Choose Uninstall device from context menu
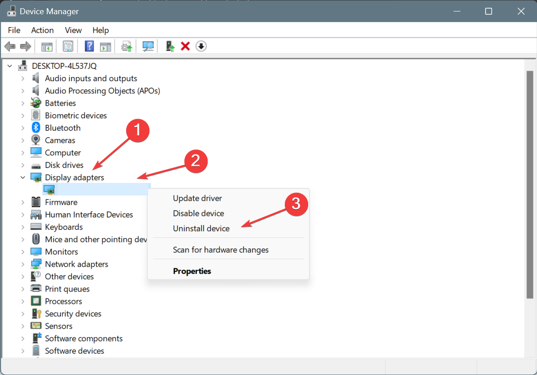This screenshot has width=537, height=375. point(201,228)
